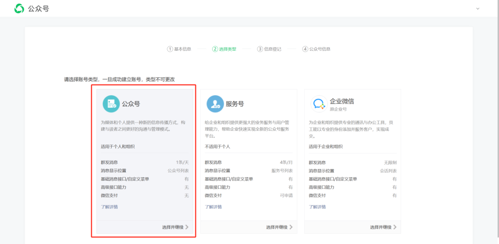Click 适用于企业和组织 text
The width and height of the screenshot is (499, 244).
(x=326, y=146)
